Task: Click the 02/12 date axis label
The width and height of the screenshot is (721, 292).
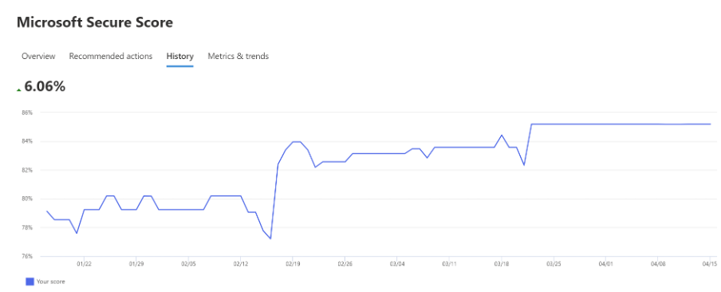Action: [241, 264]
